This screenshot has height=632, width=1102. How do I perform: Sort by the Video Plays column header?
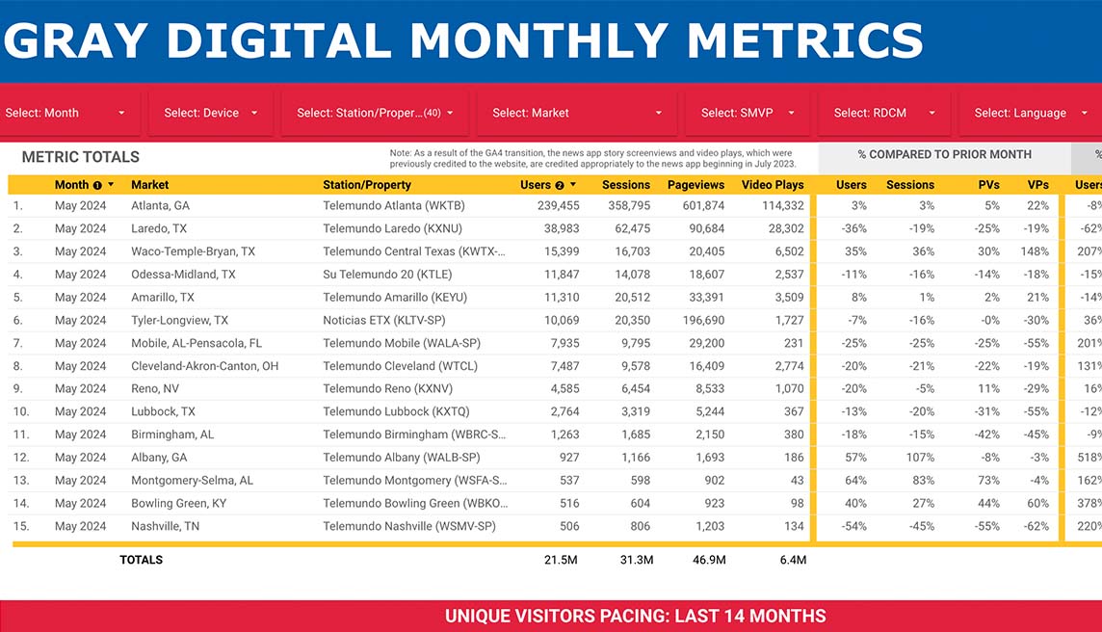coord(773,185)
